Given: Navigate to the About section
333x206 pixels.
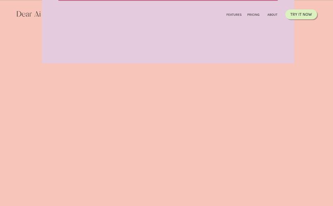Looking at the screenshot, I should pos(272,15).
